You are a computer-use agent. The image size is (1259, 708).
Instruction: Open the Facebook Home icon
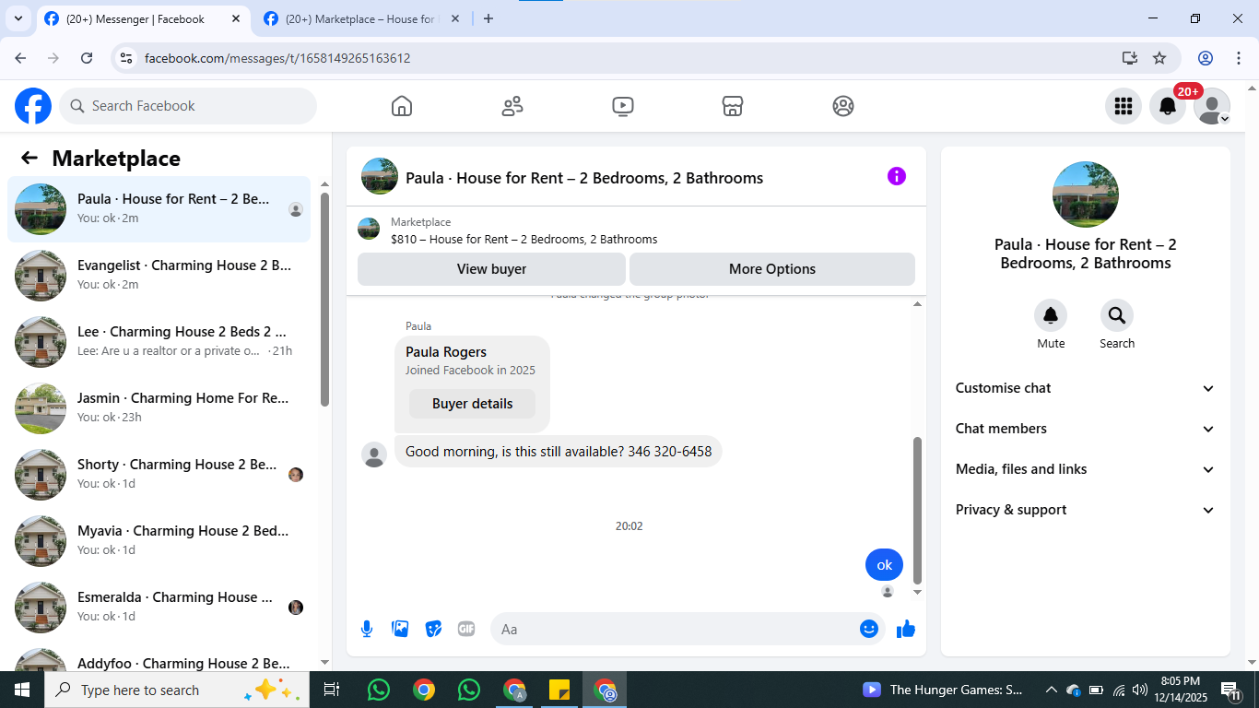coord(402,106)
